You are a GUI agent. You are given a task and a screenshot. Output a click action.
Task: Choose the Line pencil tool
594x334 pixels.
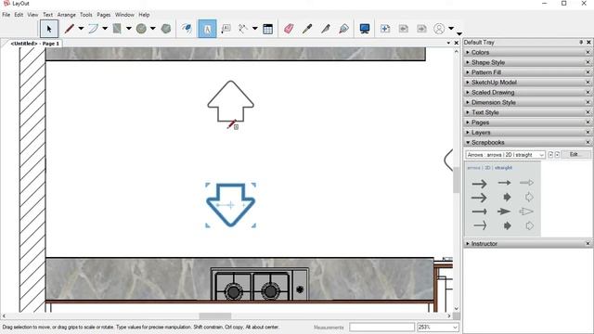point(70,29)
